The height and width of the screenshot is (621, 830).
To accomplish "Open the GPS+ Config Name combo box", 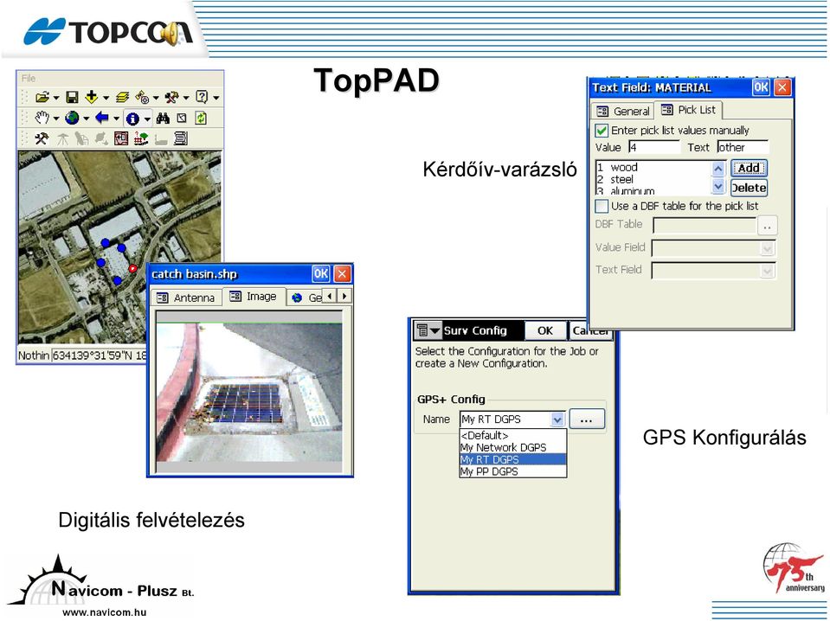I will pyautogui.click(x=512, y=419).
